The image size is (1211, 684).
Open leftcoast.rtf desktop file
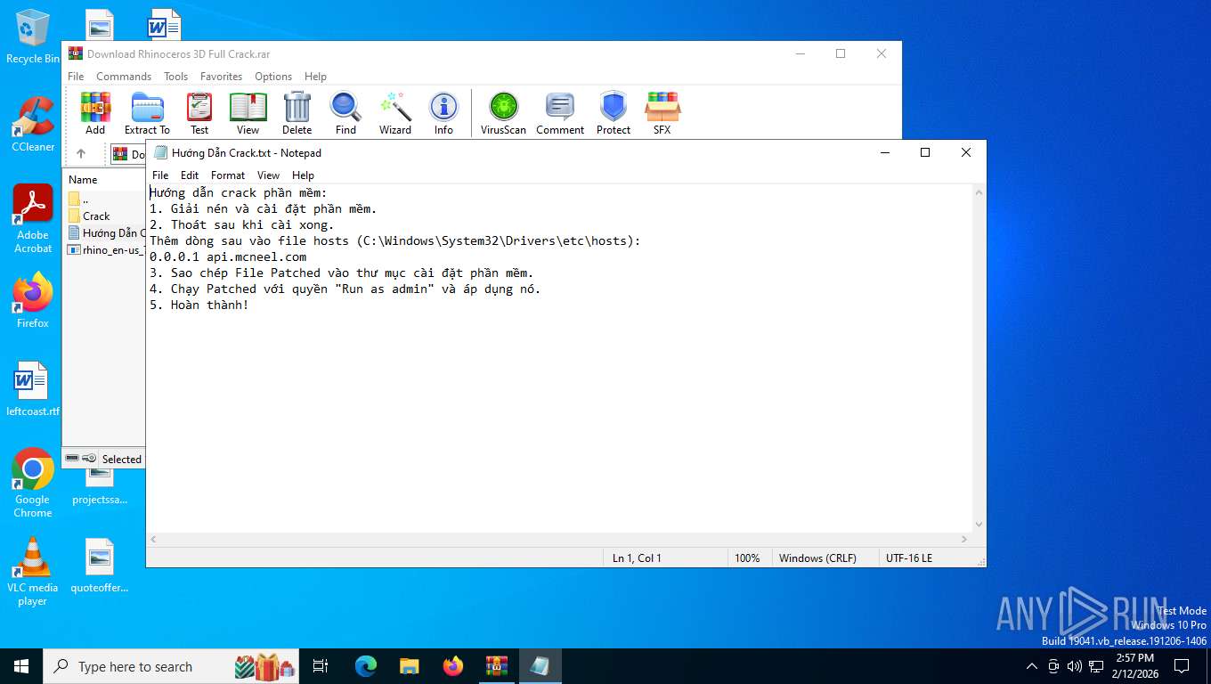(33, 389)
